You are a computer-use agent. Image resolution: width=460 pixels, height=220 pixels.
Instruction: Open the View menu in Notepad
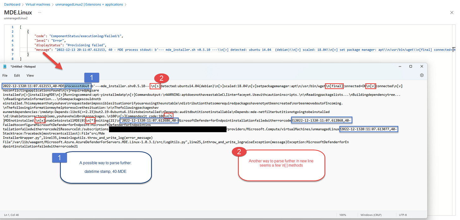pyautogui.click(x=30, y=76)
